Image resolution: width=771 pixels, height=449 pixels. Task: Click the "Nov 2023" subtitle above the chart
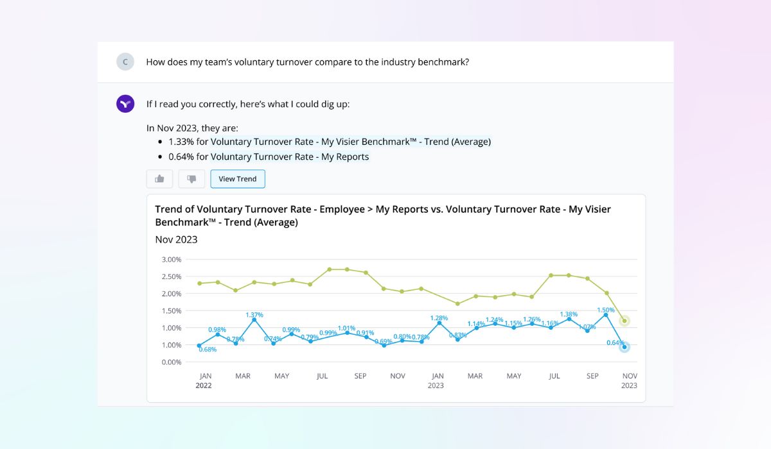pos(177,239)
